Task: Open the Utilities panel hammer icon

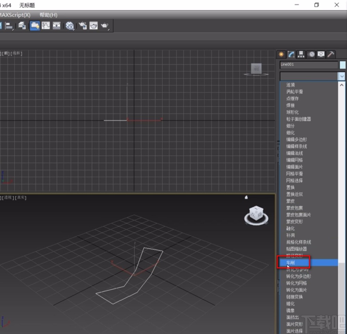Action: (x=331, y=54)
